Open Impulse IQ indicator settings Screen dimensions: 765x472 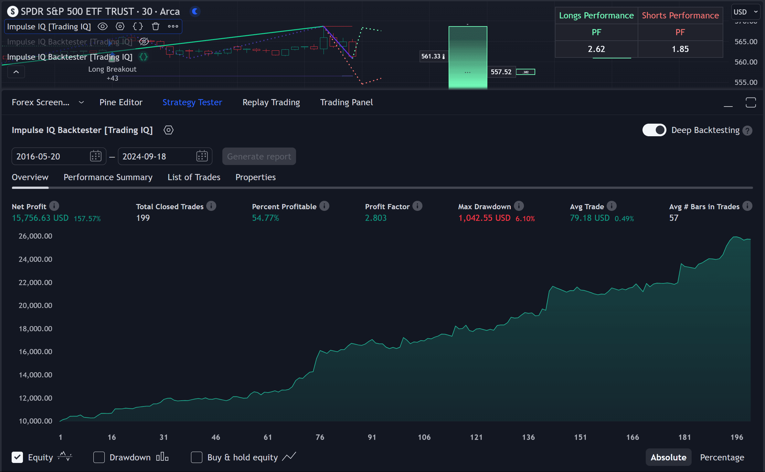(120, 26)
